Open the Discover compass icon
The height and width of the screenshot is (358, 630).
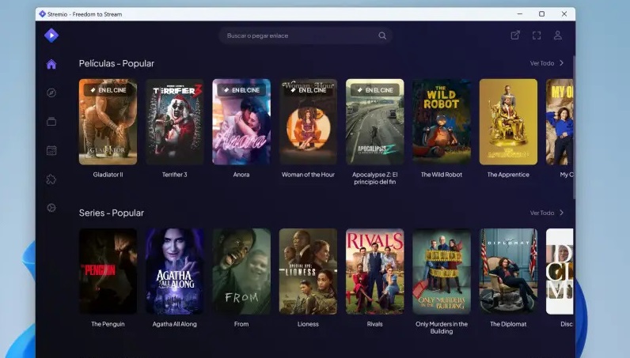pos(51,92)
